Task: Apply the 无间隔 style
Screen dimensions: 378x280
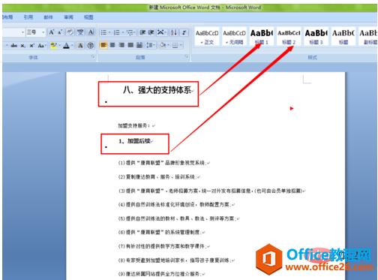Action: [235, 37]
